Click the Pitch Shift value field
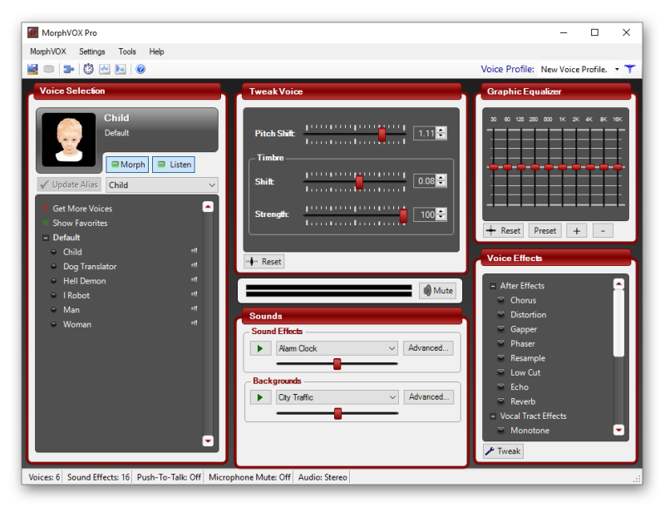The image size is (665, 507). pyautogui.click(x=426, y=134)
